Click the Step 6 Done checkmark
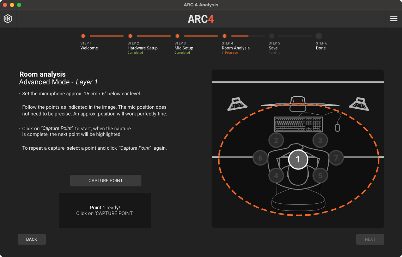The height and width of the screenshot is (257, 402). tap(319, 36)
